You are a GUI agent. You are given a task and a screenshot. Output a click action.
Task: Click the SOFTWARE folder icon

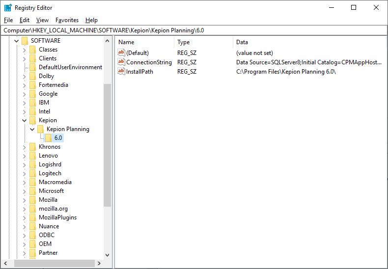25,41
